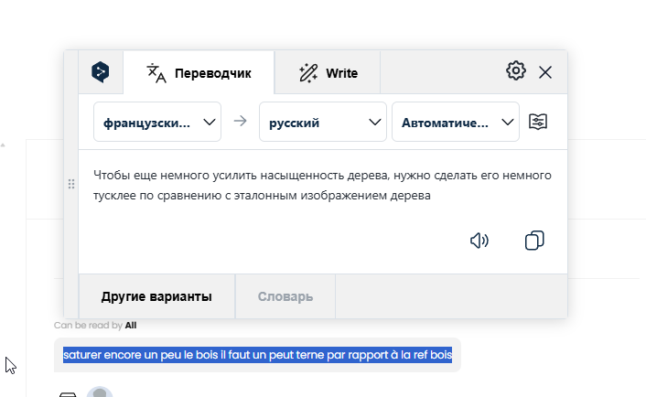646x397 pixels.
Task: Switch to the Write tab
Action: tap(328, 73)
